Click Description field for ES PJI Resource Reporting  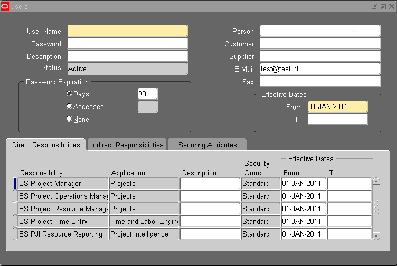pyautogui.click(x=210, y=234)
